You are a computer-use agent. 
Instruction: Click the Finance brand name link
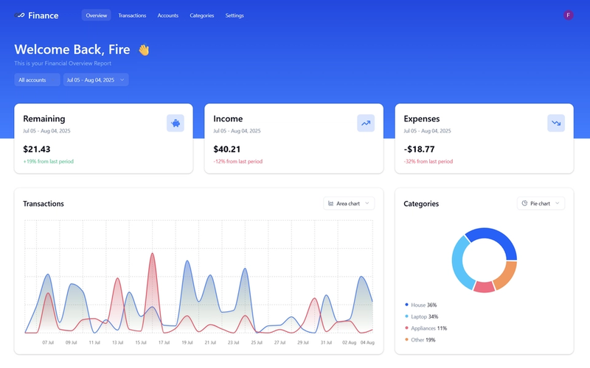(x=44, y=15)
